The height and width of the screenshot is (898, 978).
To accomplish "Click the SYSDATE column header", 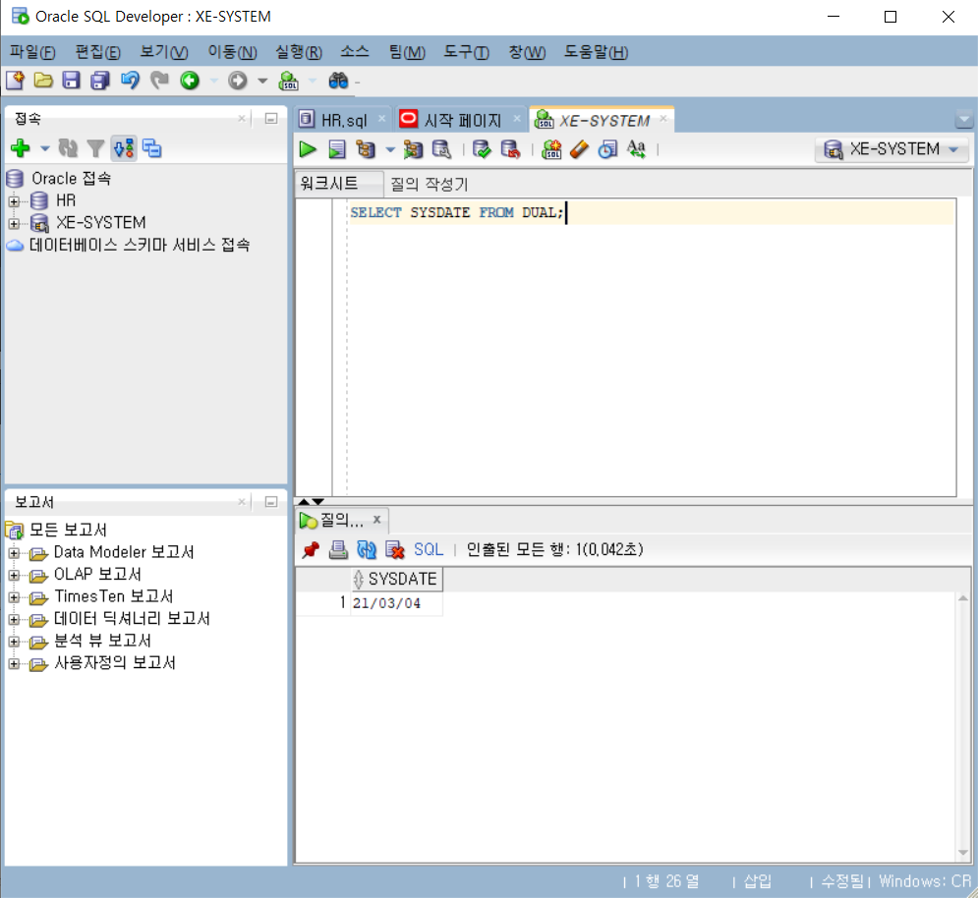I will 397,580.
